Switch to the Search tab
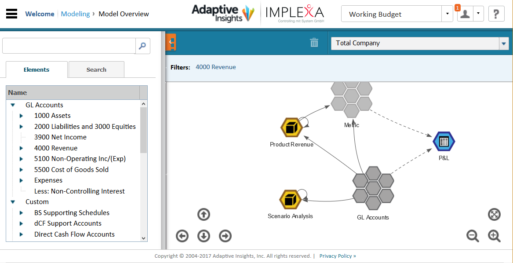 coord(96,69)
